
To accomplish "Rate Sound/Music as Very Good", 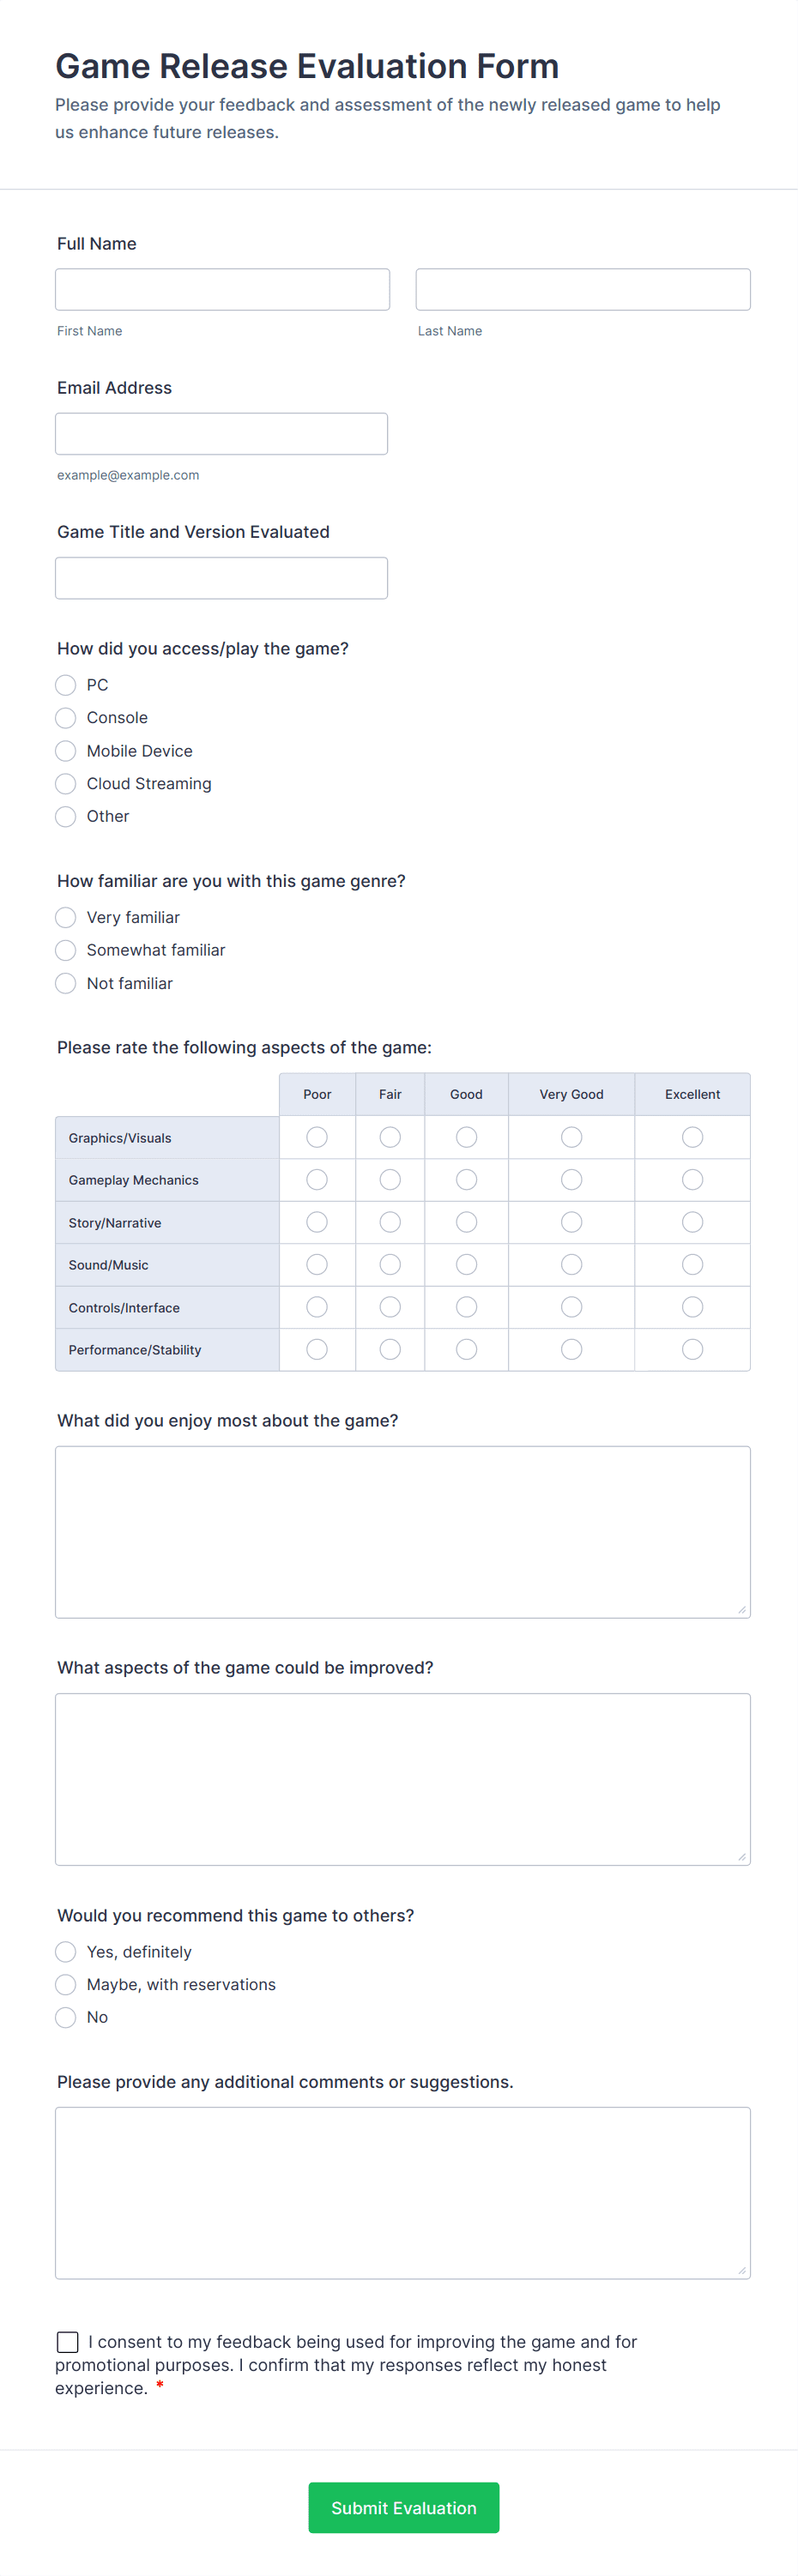I will pos(570,1264).
